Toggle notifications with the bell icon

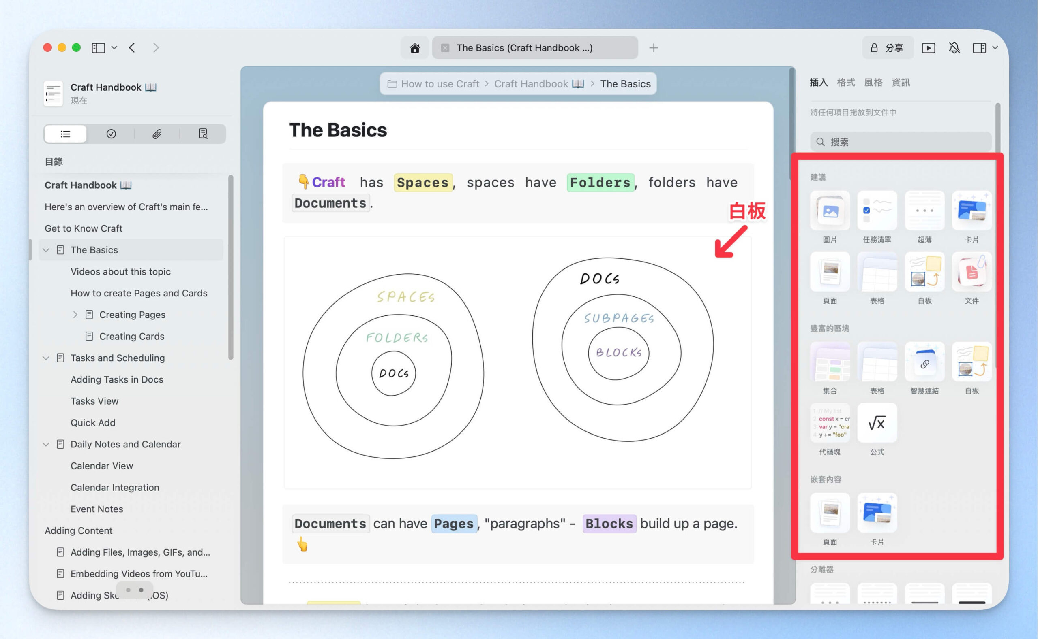pyautogui.click(x=954, y=48)
